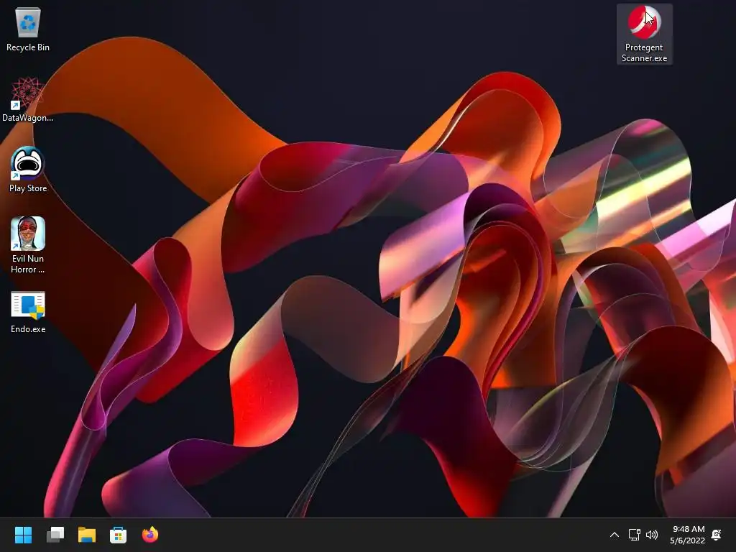Click the 'Protegent Scanner.exe' label text
This screenshot has height=552, width=736.
(x=645, y=52)
